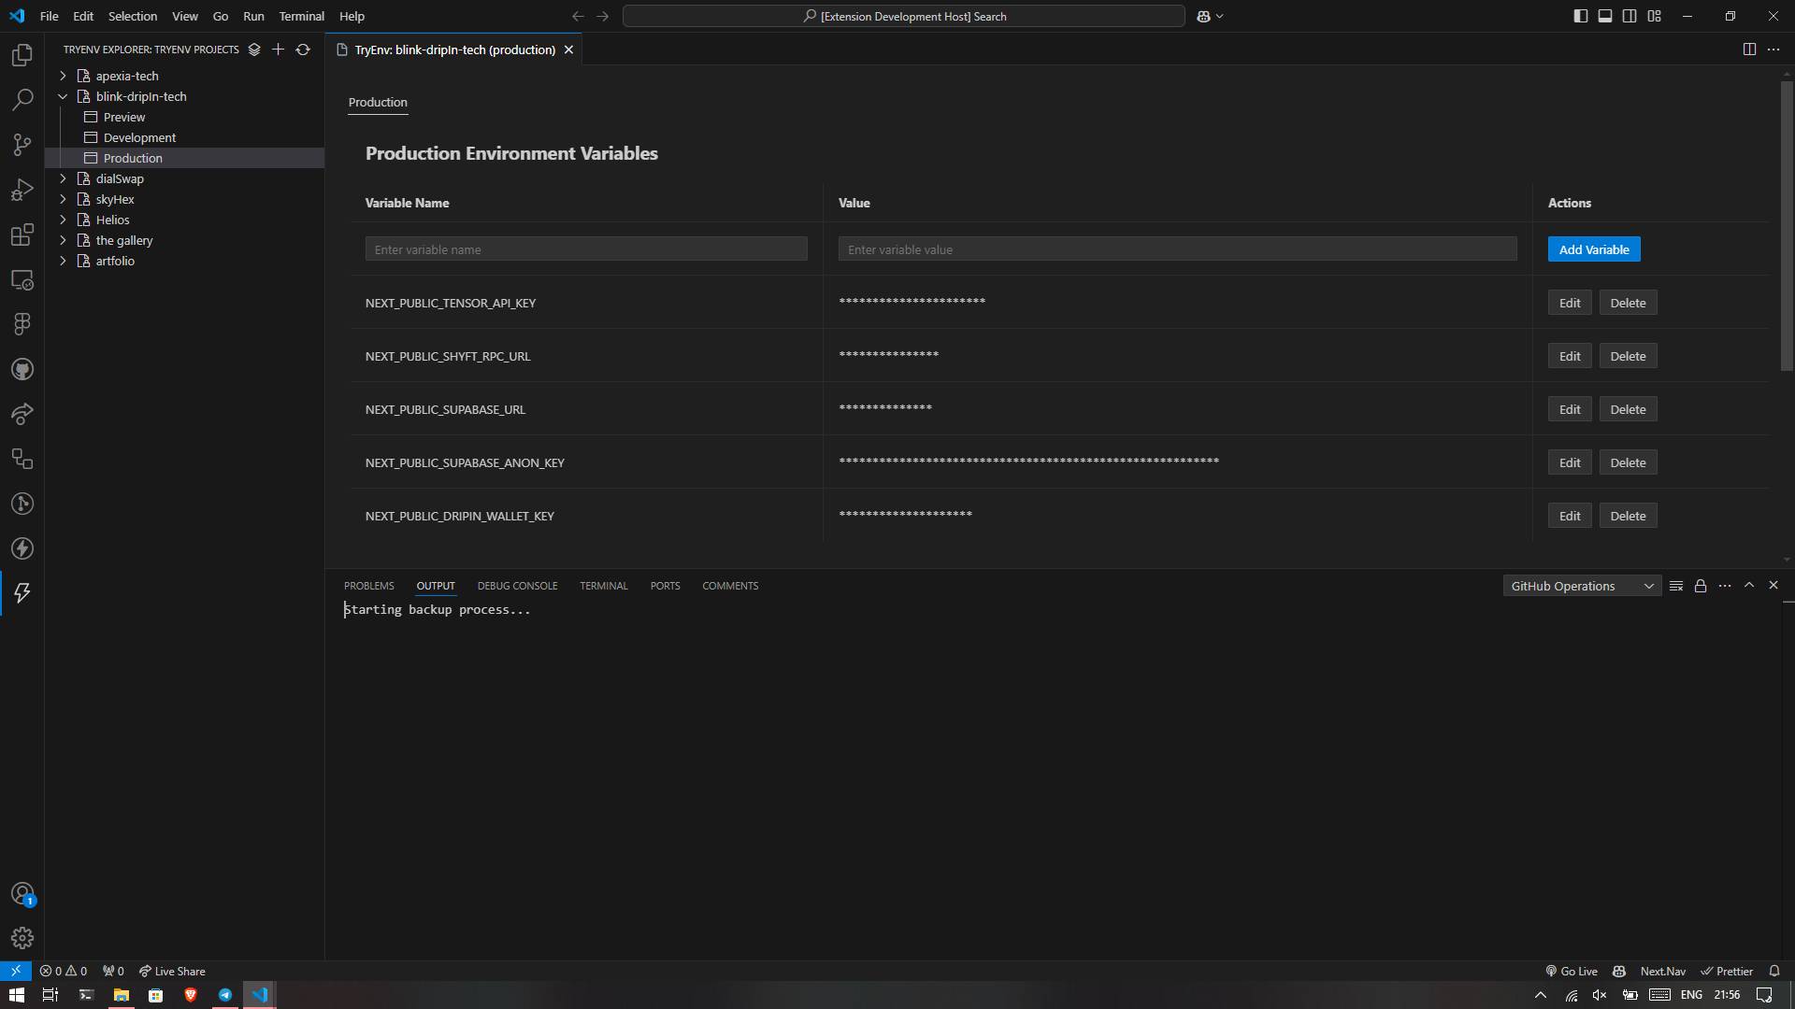
Task: Expand the skyHex project
Action: [x=63, y=199]
